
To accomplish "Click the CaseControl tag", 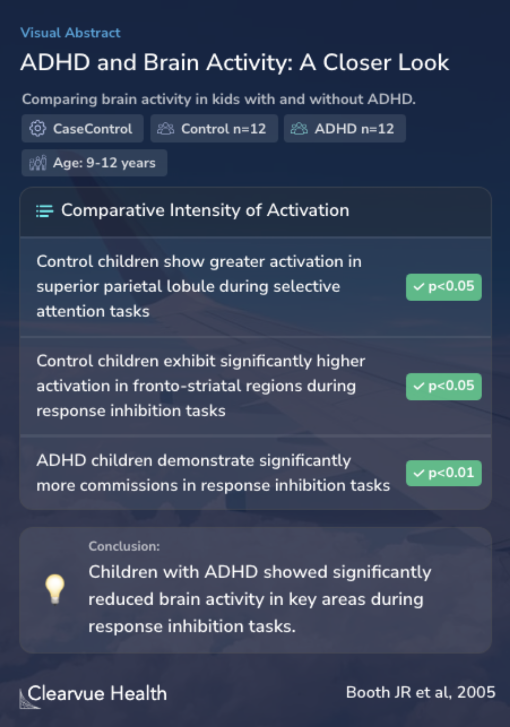I will tap(82, 128).
